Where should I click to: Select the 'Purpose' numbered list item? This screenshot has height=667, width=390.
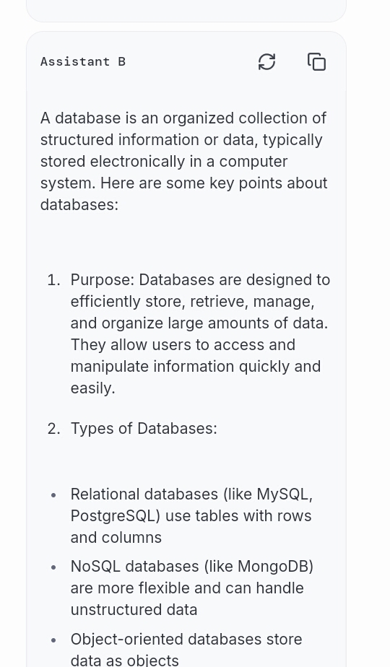[x=200, y=334]
